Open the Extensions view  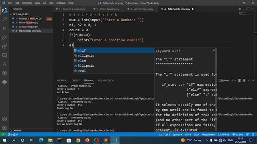pyautogui.click(x=4, y=46)
